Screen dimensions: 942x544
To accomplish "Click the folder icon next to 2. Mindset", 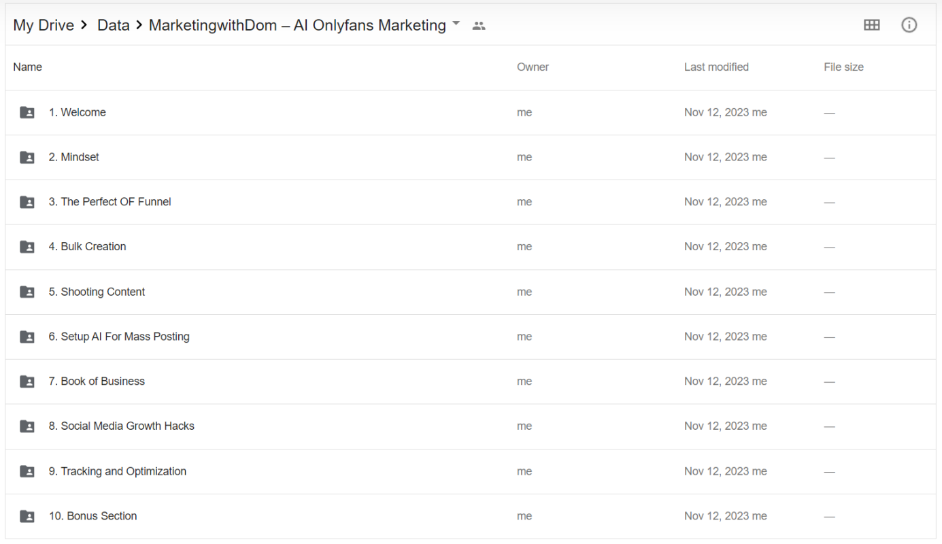I will coord(27,158).
